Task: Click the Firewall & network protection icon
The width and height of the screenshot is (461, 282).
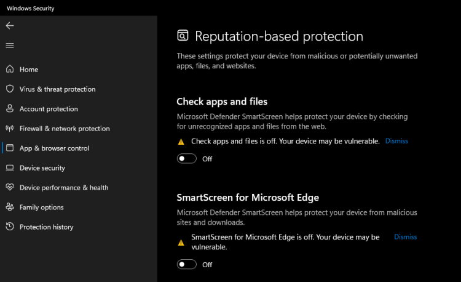Action: [9, 129]
